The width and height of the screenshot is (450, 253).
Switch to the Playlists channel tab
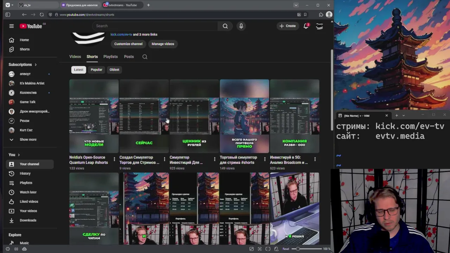[110, 57]
